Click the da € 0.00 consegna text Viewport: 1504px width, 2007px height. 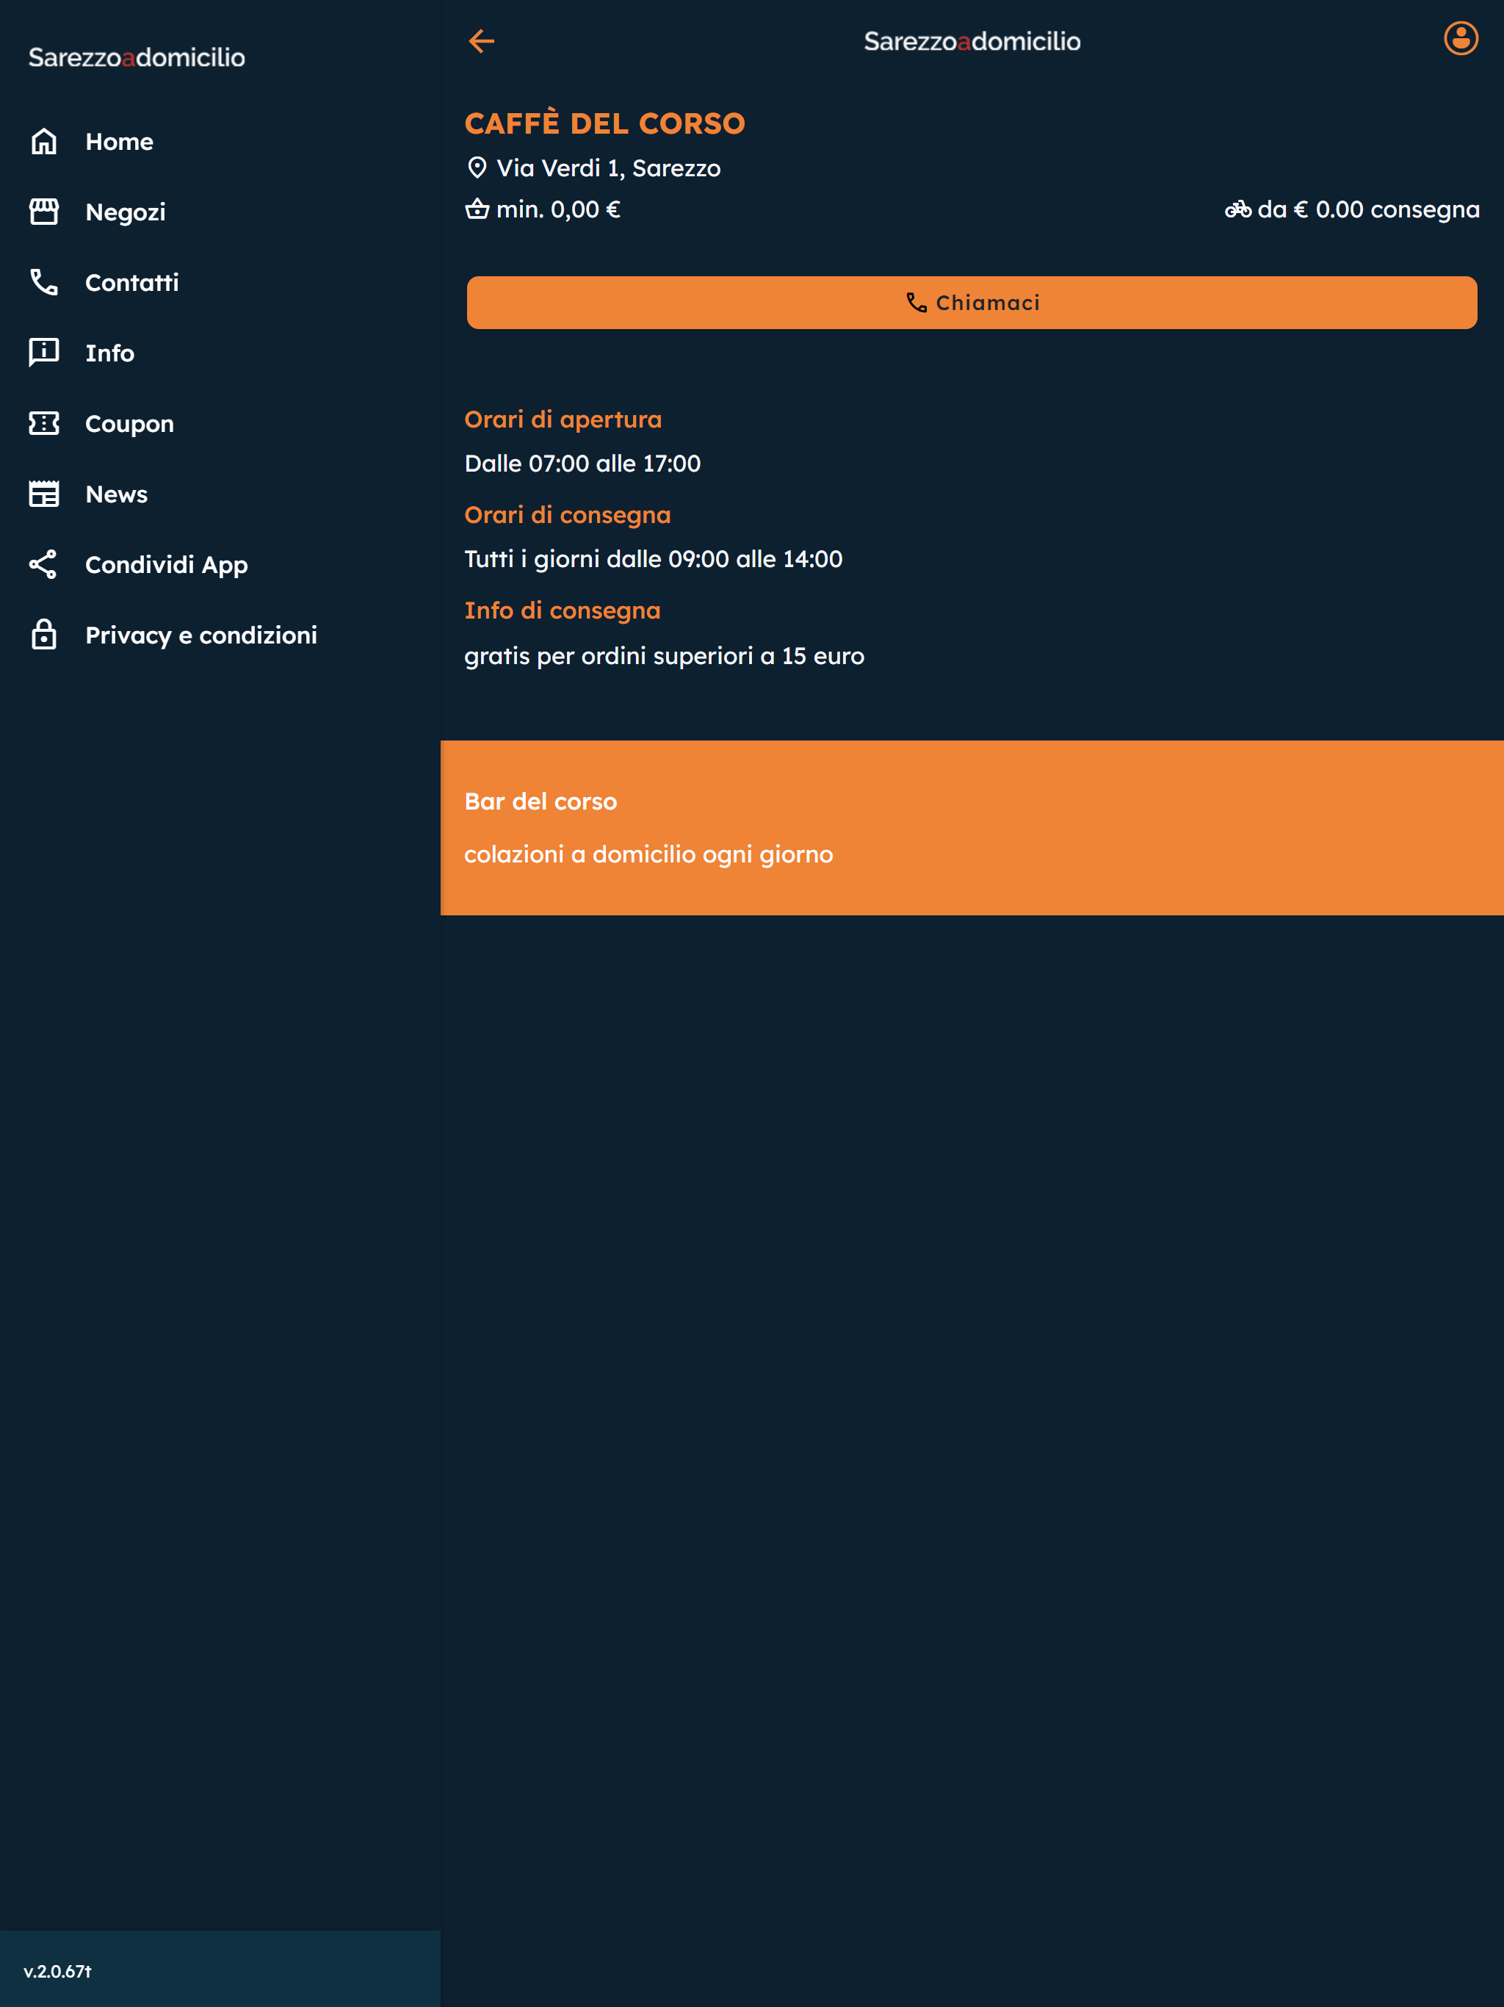(x=1368, y=209)
